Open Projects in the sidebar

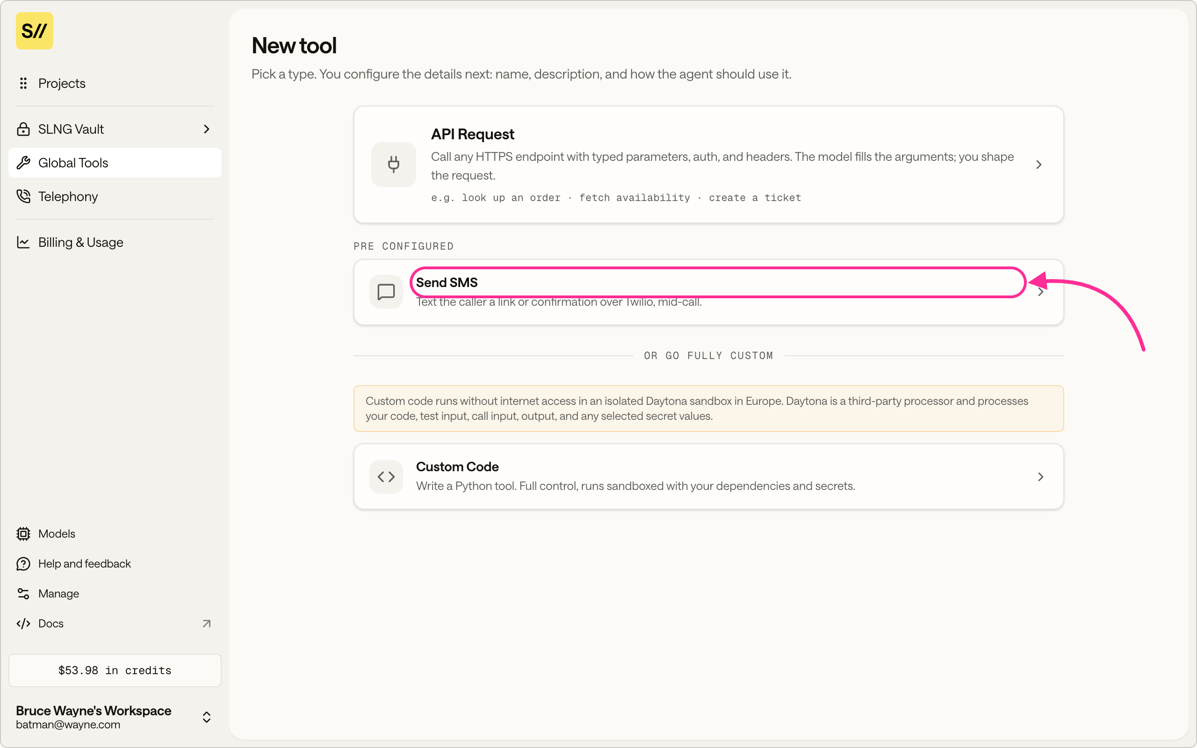coord(115,83)
